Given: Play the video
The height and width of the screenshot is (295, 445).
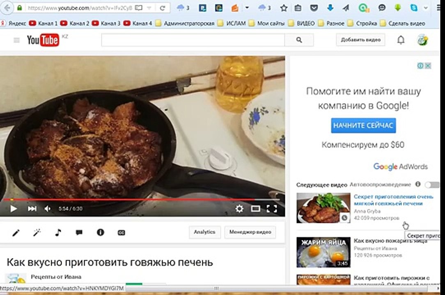Looking at the screenshot, I should (x=13, y=209).
